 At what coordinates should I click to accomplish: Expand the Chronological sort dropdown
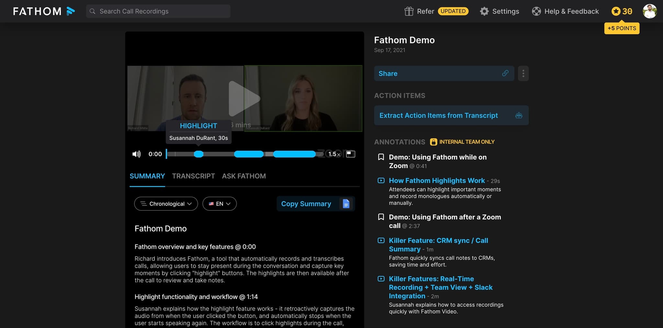[x=166, y=204]
